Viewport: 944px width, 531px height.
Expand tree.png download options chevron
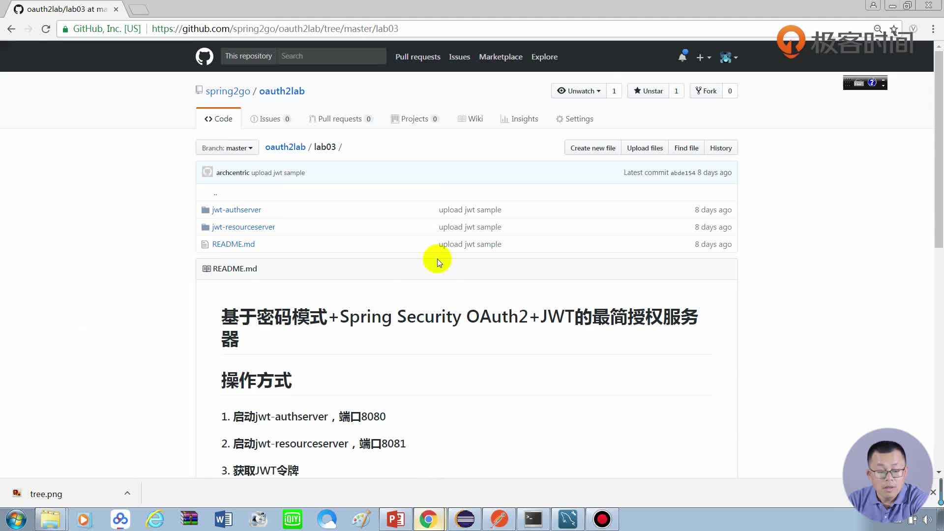pyautogui.click(x=127, y=493)
